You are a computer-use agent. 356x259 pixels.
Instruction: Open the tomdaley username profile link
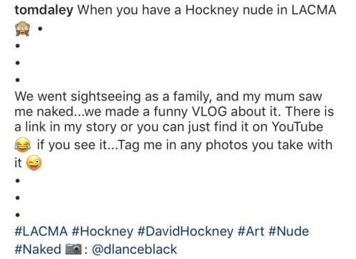pos(44,11)
